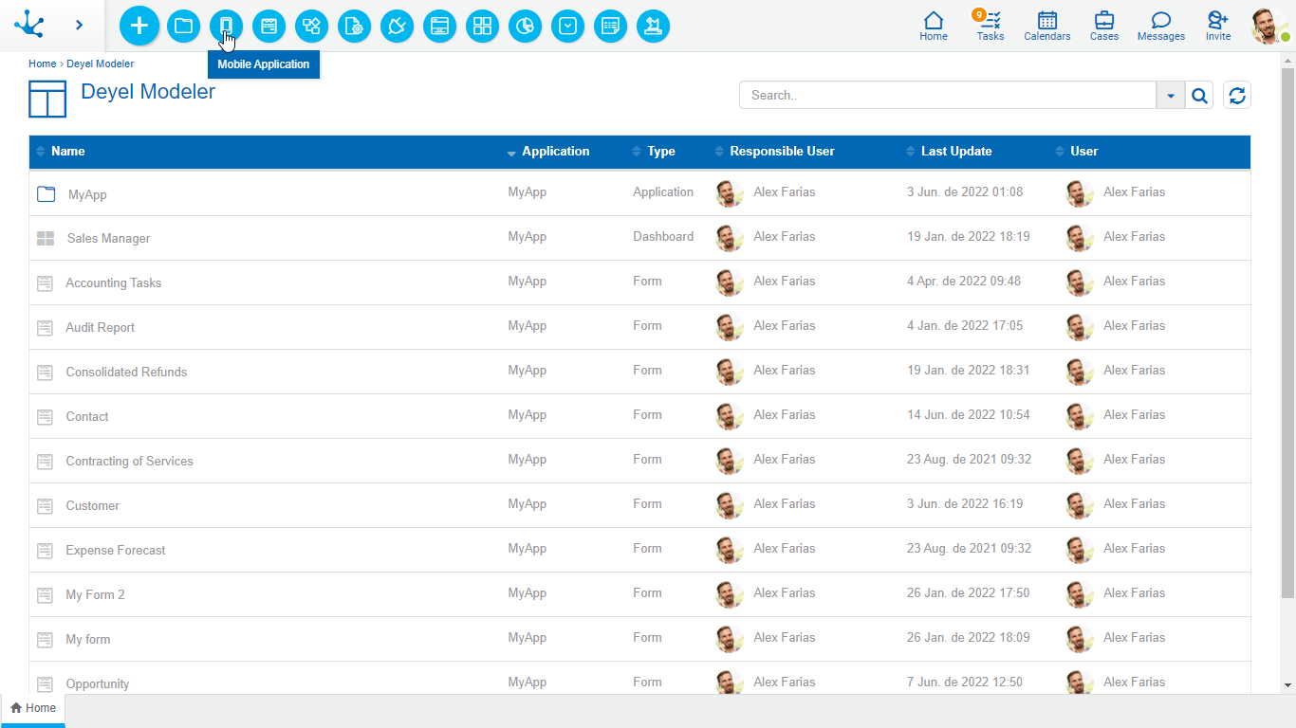The image size is (1296, 728).
Task: Click the vertical scrollbar thumb
Action: pos(1287,332)
